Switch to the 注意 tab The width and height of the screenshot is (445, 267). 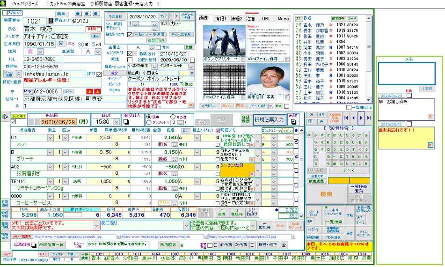click(251, 18)
